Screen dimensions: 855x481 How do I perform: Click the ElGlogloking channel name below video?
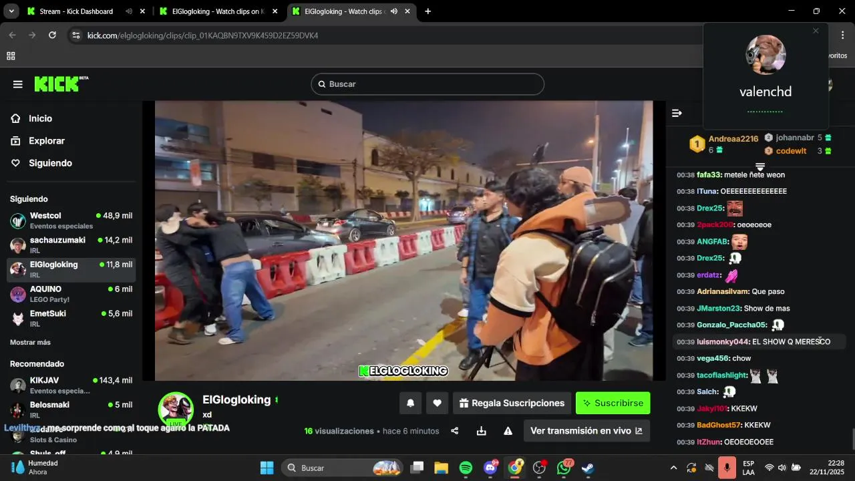tap(236, 399)
